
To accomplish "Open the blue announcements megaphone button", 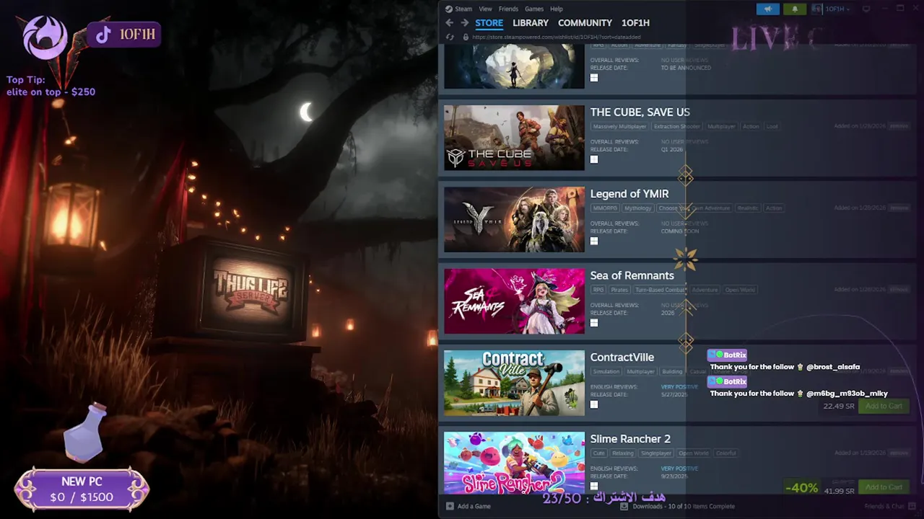I will (x=768, y=9).
